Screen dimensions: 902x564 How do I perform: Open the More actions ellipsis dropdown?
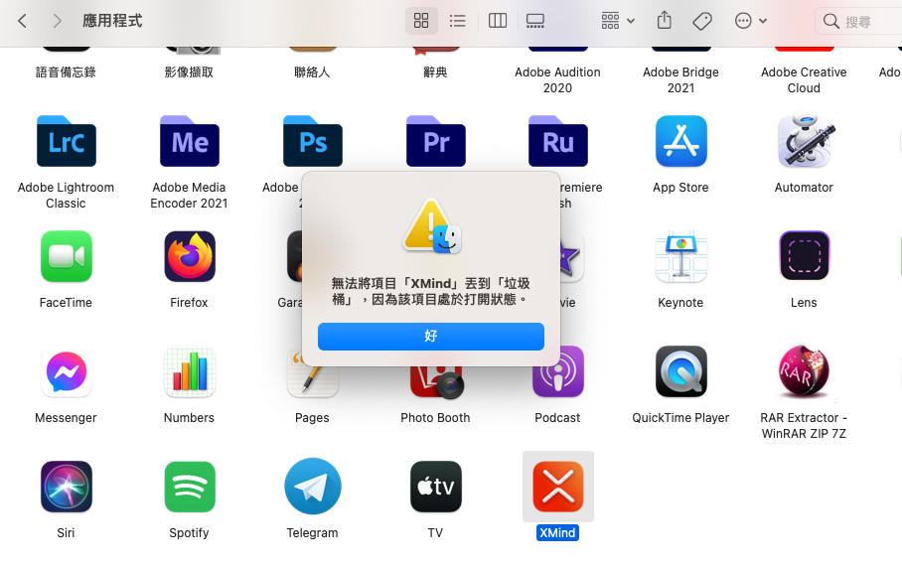(x=751, y=21)
